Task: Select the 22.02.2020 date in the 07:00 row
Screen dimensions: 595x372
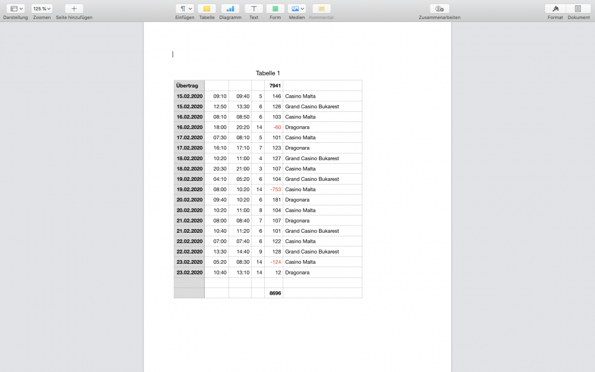Action: tap(189, 241)
